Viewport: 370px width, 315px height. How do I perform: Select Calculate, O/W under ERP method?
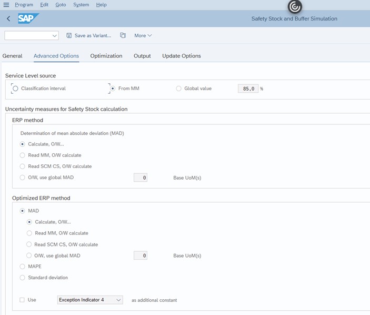pos(23,144)
